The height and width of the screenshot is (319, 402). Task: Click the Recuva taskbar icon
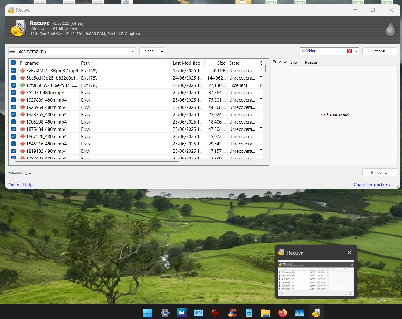point(316,313)
